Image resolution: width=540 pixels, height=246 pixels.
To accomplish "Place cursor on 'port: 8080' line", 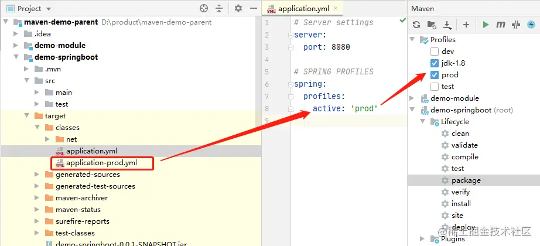I will coord(326,47).
